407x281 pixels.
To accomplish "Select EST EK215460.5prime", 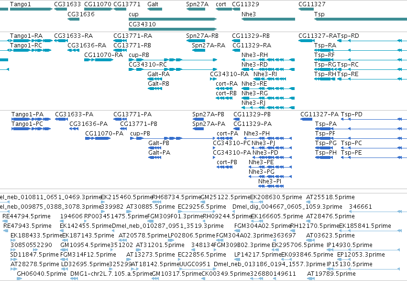I will pyautogui.click(x=127, y=197).
